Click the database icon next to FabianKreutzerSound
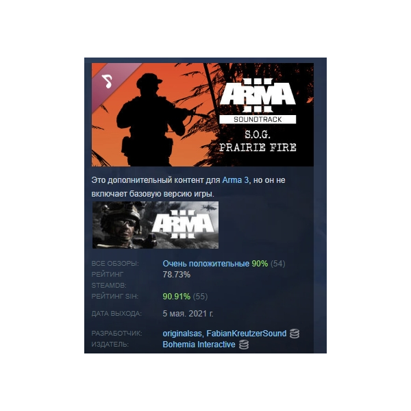Viewport: 411px width, 411px height. pyautogui.click(x=295, y=334)
